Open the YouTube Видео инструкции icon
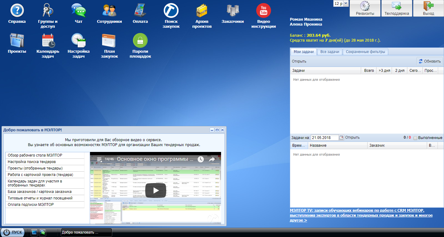 point(264,10)
